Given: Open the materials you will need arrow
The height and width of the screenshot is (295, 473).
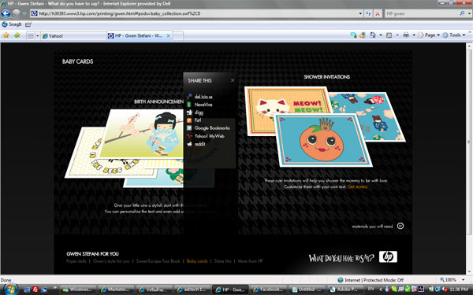Looking at the screenshot, I should tap(400, 226).
